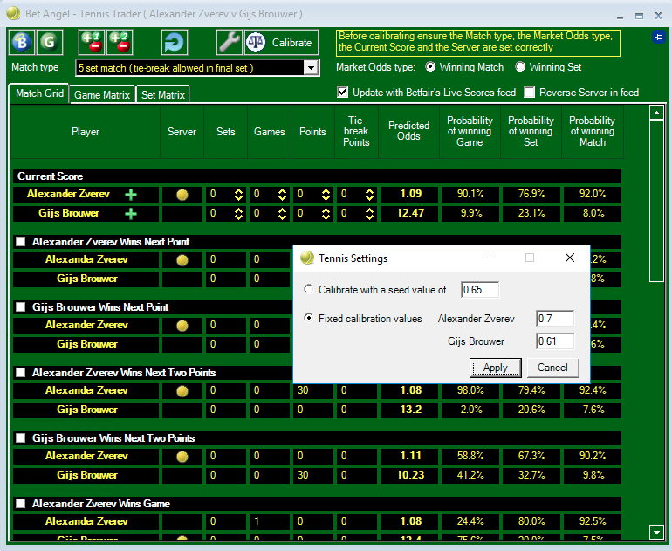Image resolution: width=672 pixels, height=551 pixels.
Task: Adjust Brouwer Tie-break Points stepper arrows
Action: coord(369,214)
